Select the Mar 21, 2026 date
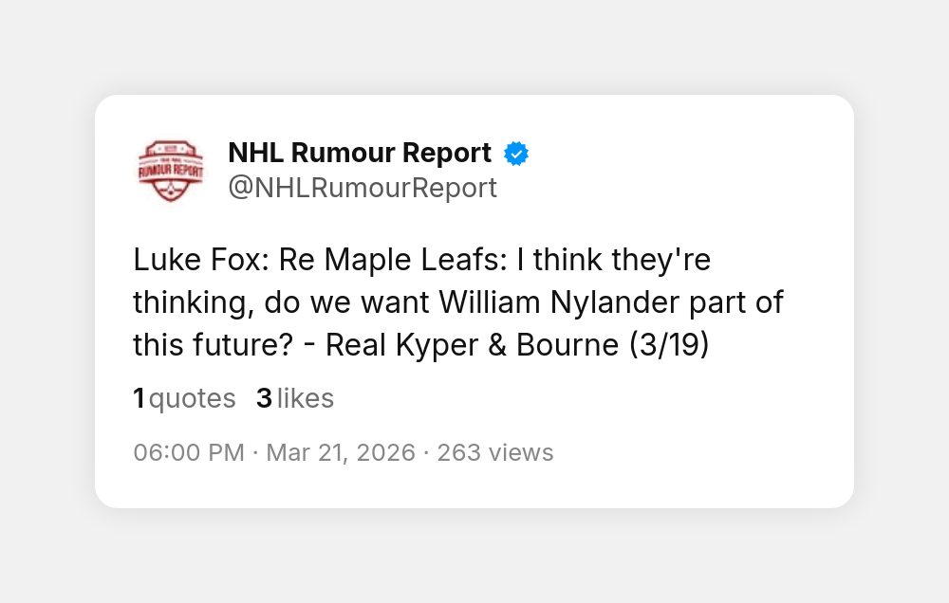The width and height of the screenshot is (949, 603). point(341,452)
